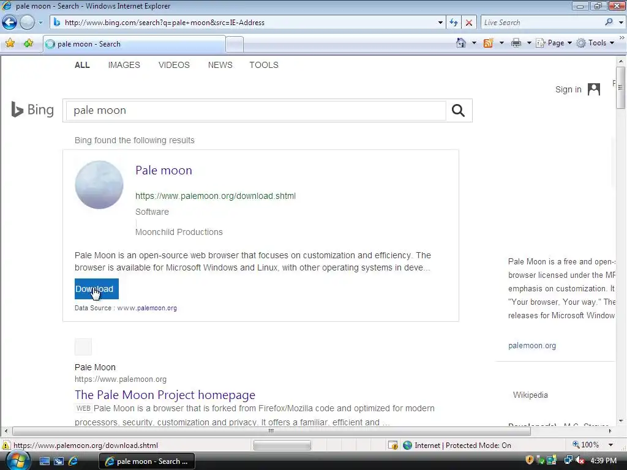
Task: Click the page loading progress bar
Action: point(282,446)
